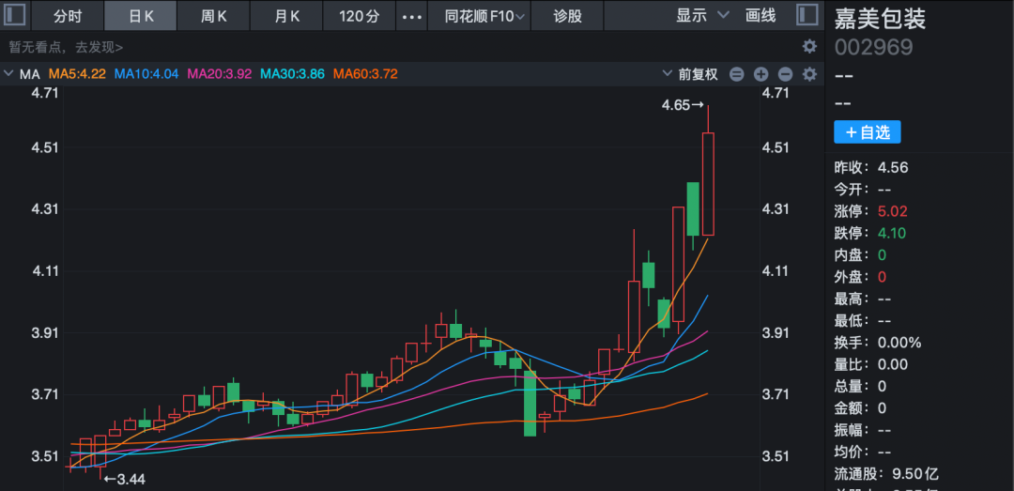The image size is (1014, 491).
Task: Click the 均价 row label
Action: tap(853, 453)
